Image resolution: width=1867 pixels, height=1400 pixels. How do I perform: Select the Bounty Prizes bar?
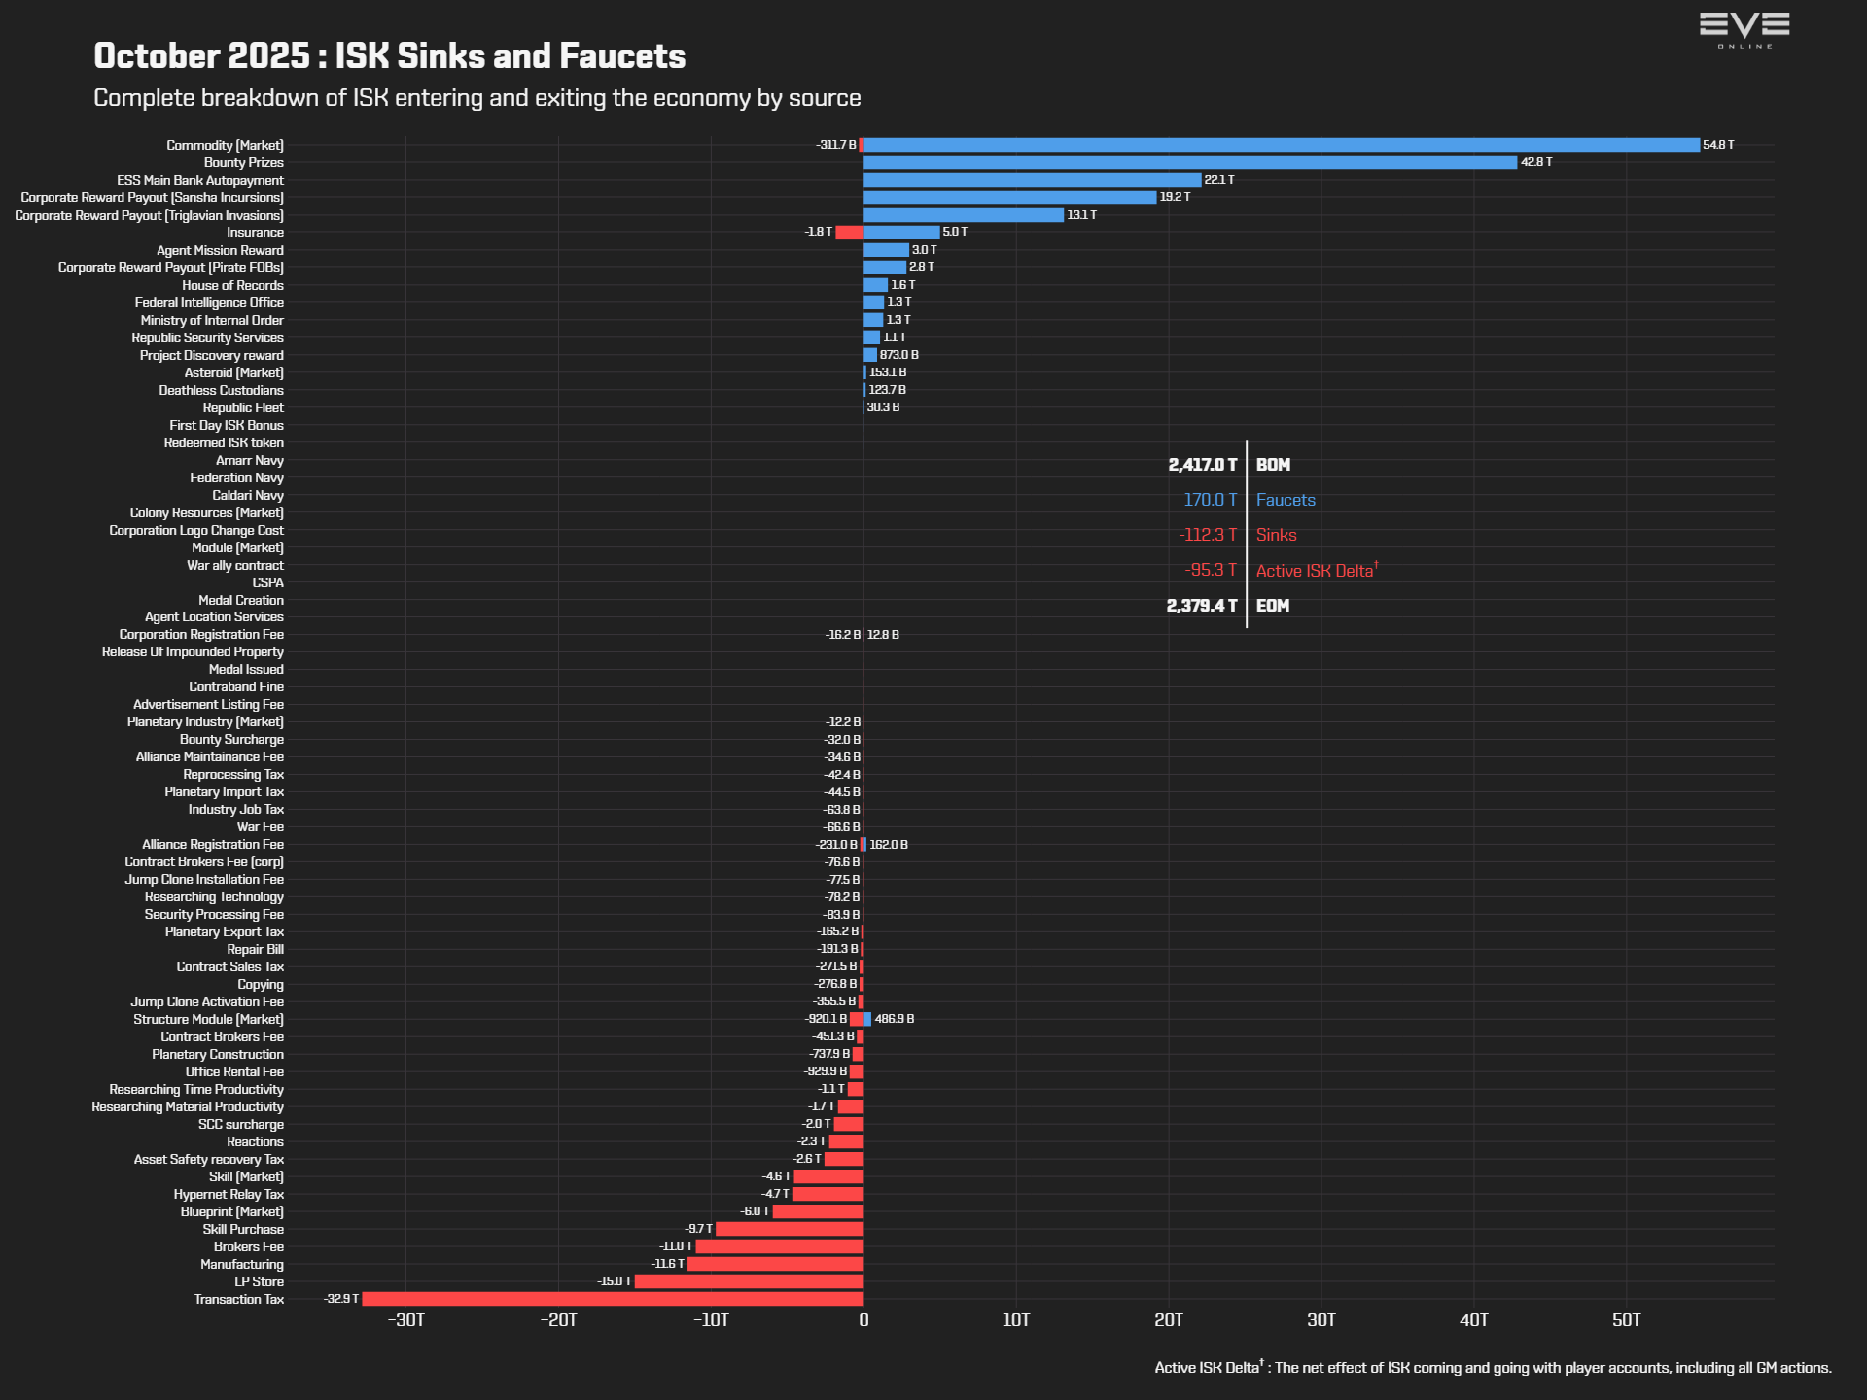point(1190,162)
